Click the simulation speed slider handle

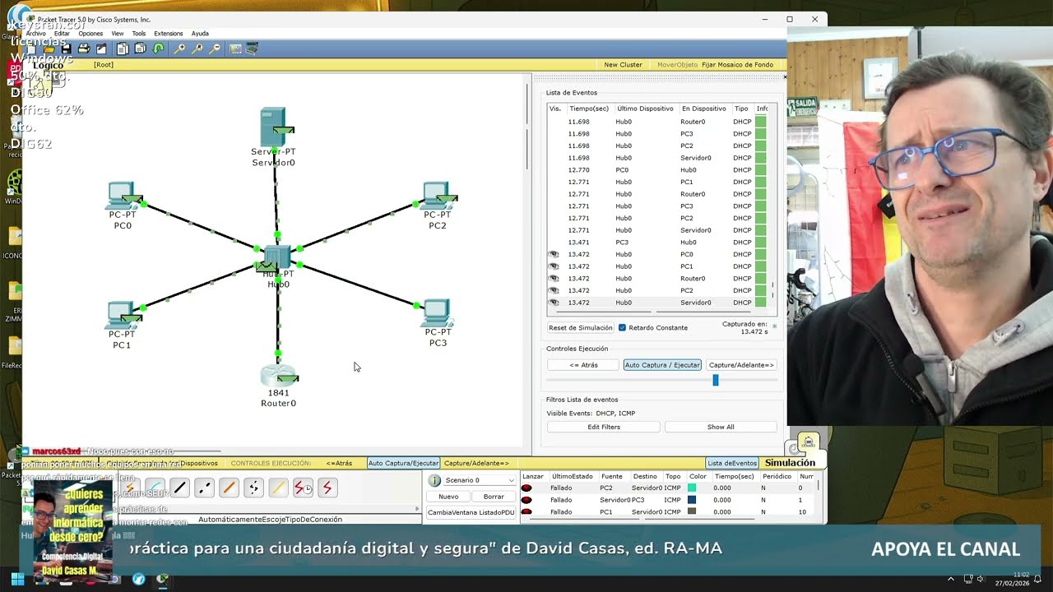pos(716,380)
